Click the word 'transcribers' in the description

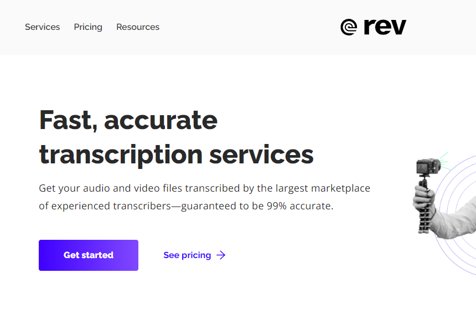pos(142,206)
